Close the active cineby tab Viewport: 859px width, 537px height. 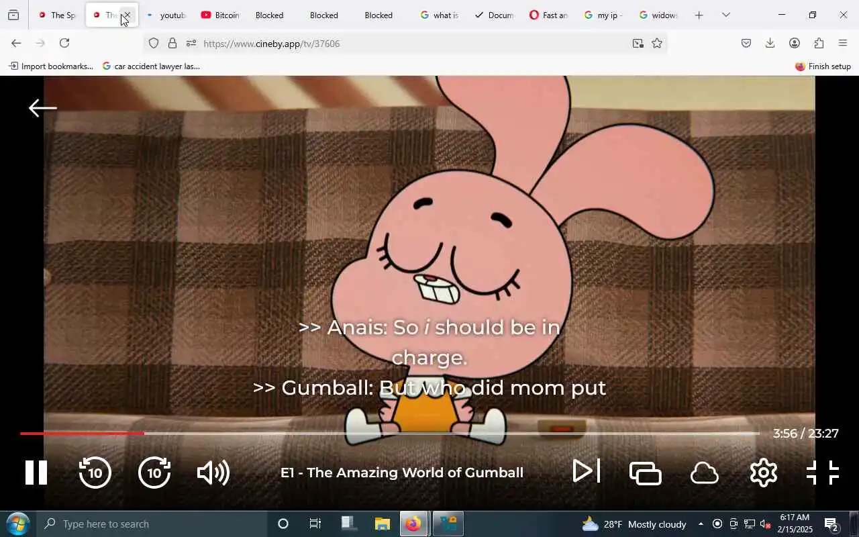[126, 15]
